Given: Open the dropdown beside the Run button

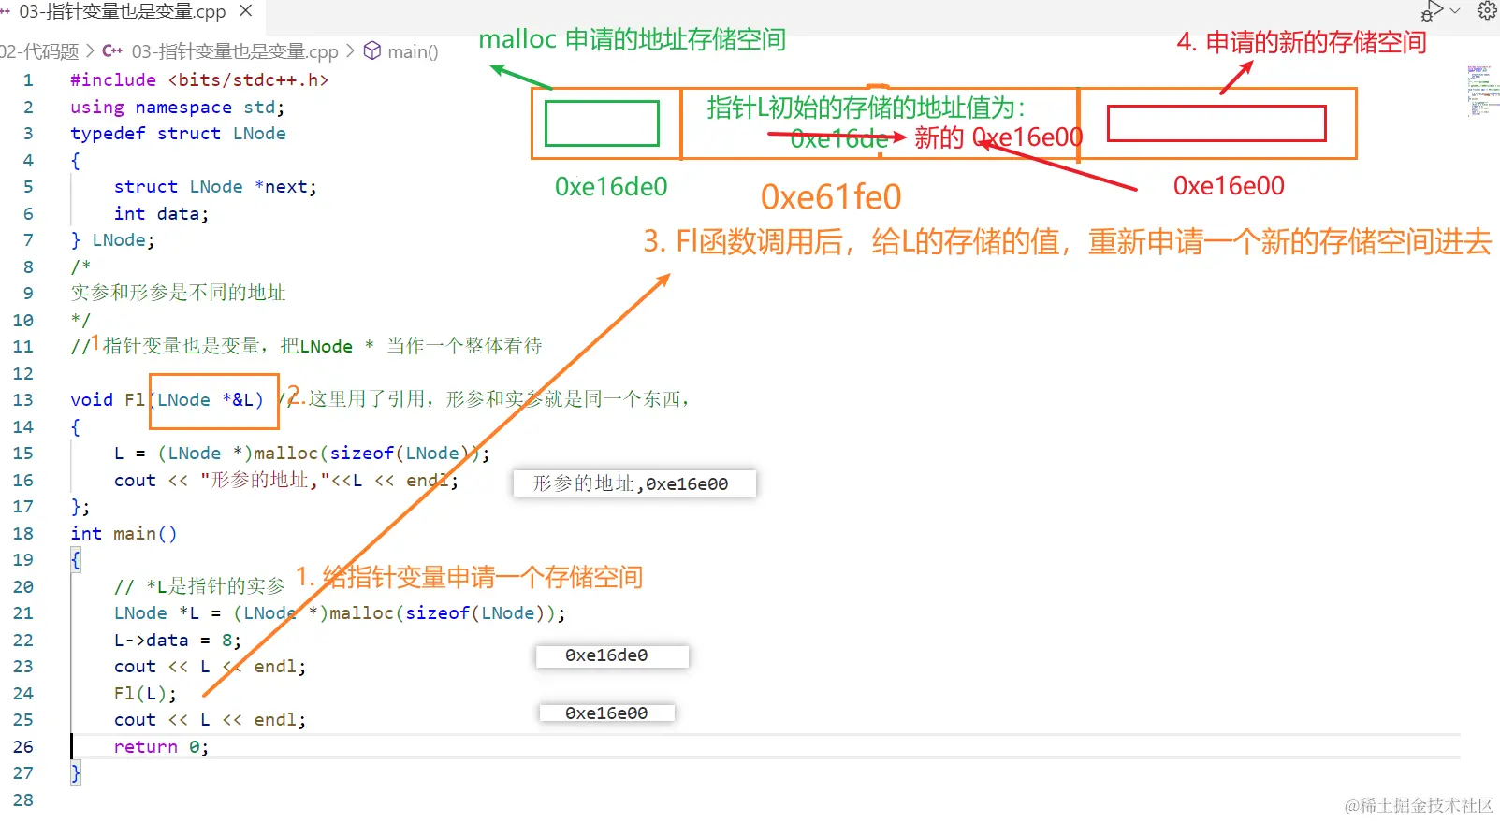Looking at the screenshot, I should pyautogui.click(x=1455, y=11).
